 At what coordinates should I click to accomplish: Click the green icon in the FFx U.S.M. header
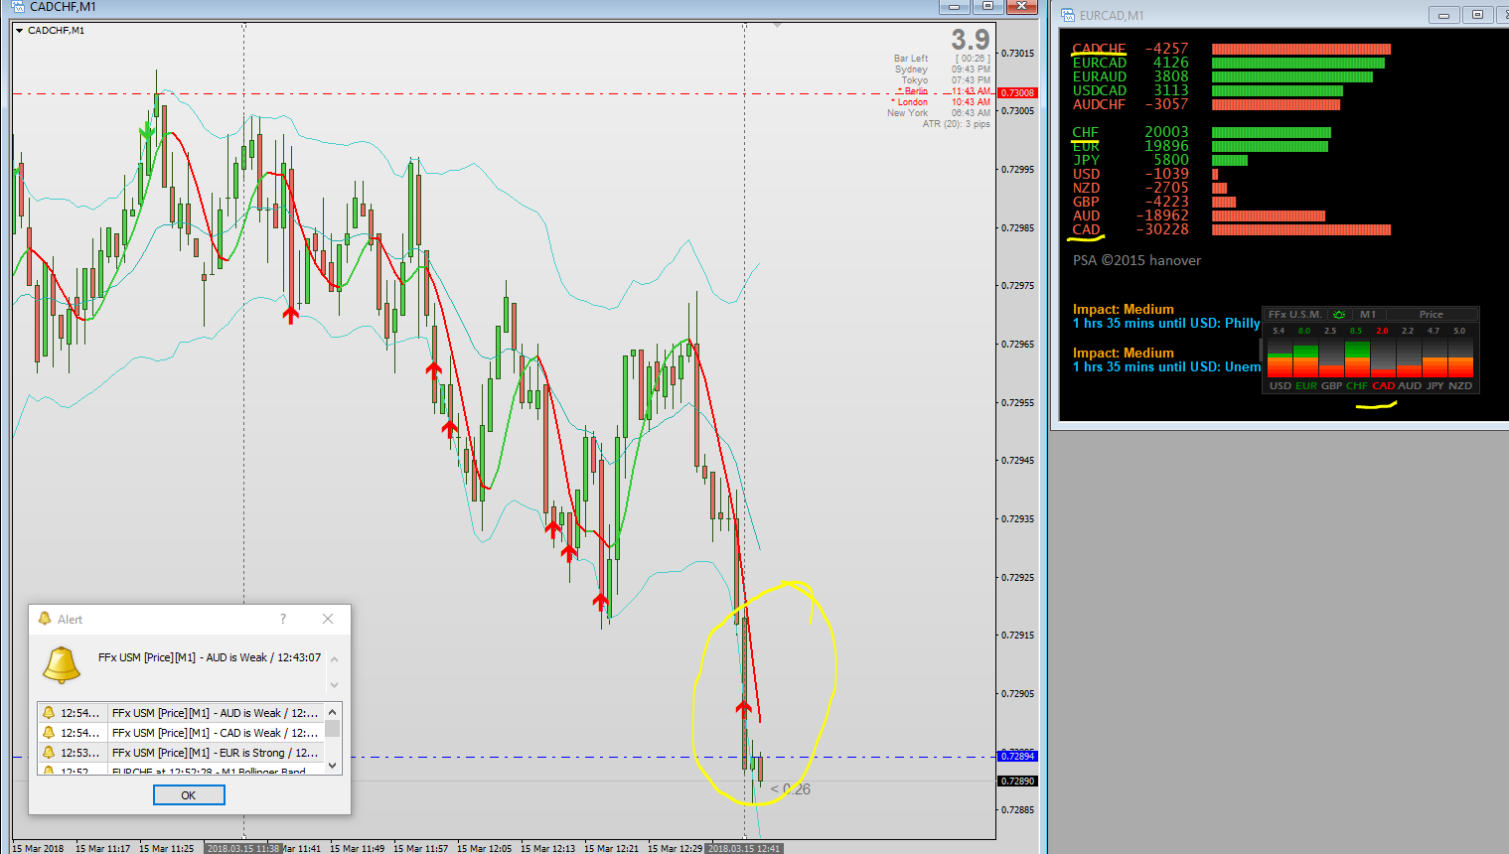coord(1339,315)
